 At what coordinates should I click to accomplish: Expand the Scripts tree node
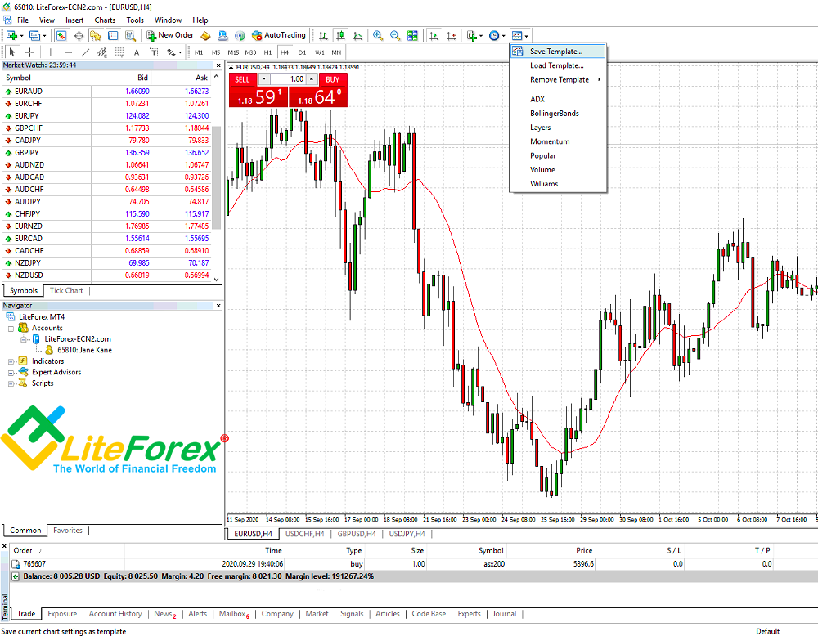click(x=11, y=383)
